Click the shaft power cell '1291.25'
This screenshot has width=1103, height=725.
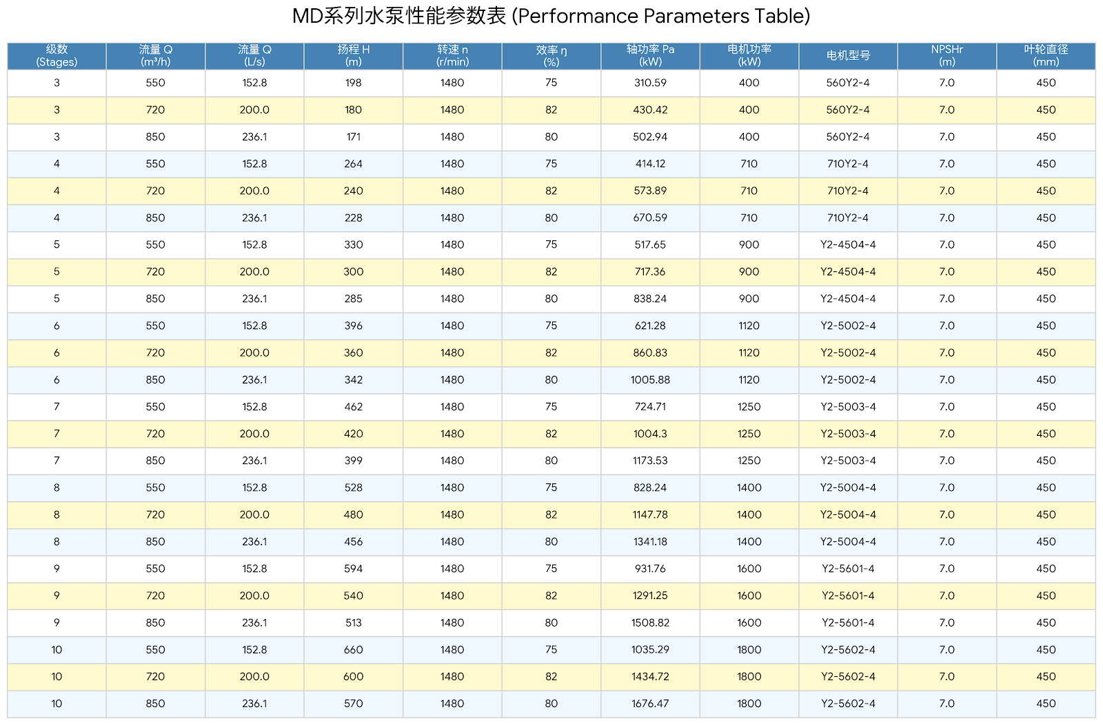[650, 596]
